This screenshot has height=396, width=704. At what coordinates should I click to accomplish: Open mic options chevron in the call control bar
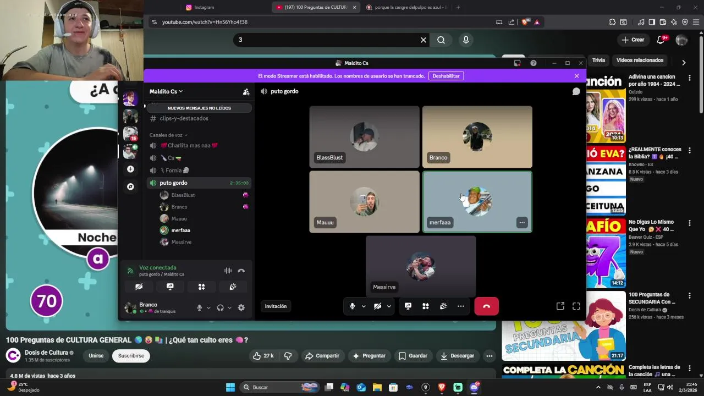point(364,306)
